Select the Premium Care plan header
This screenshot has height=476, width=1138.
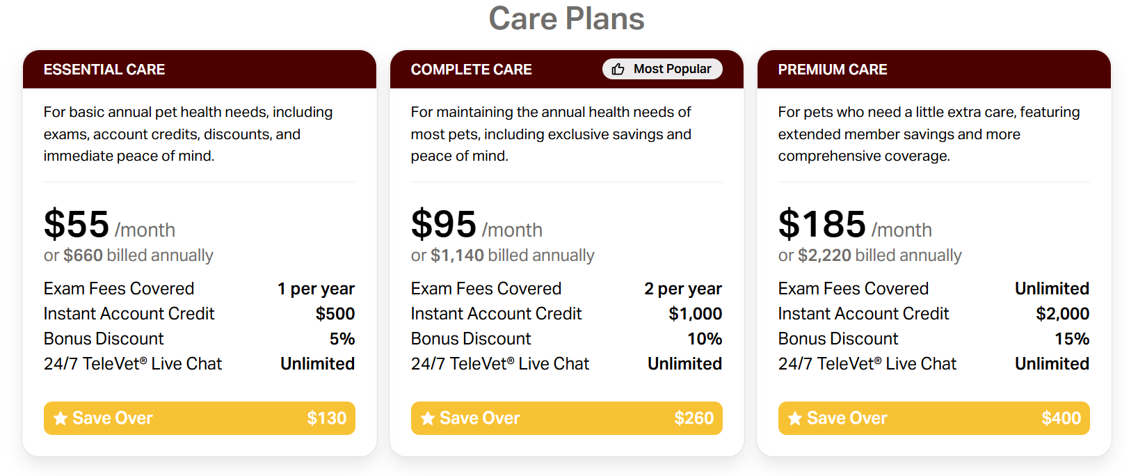pos(833,70)
